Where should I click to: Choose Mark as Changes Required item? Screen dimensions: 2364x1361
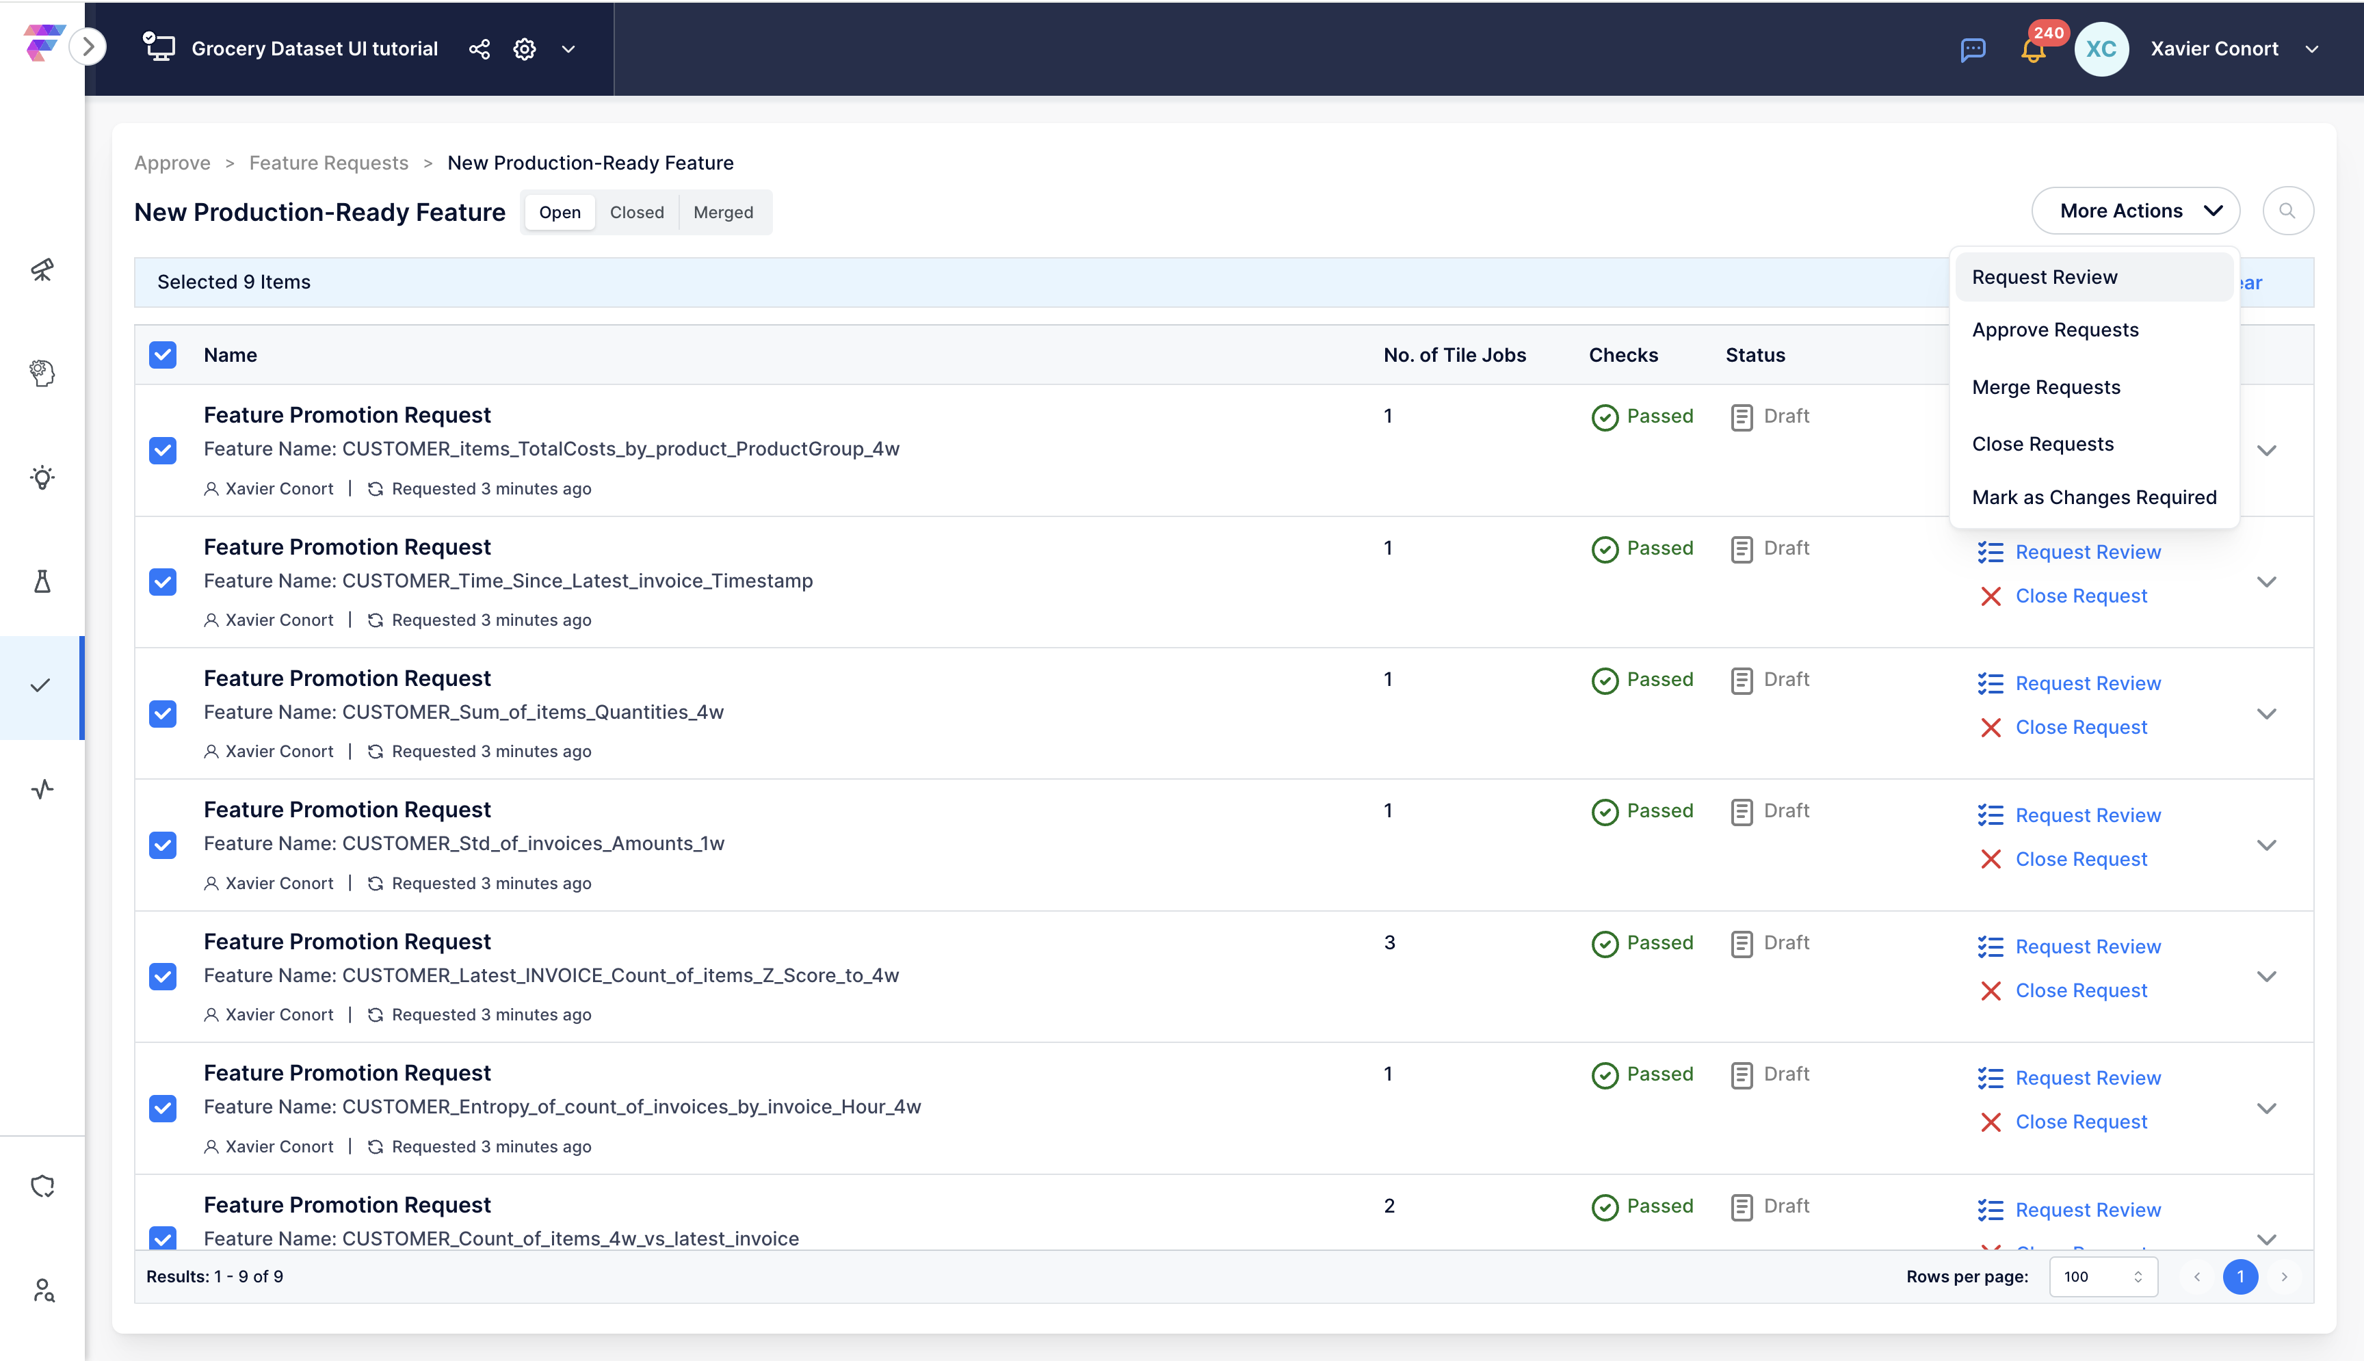tap(2093, 497)
